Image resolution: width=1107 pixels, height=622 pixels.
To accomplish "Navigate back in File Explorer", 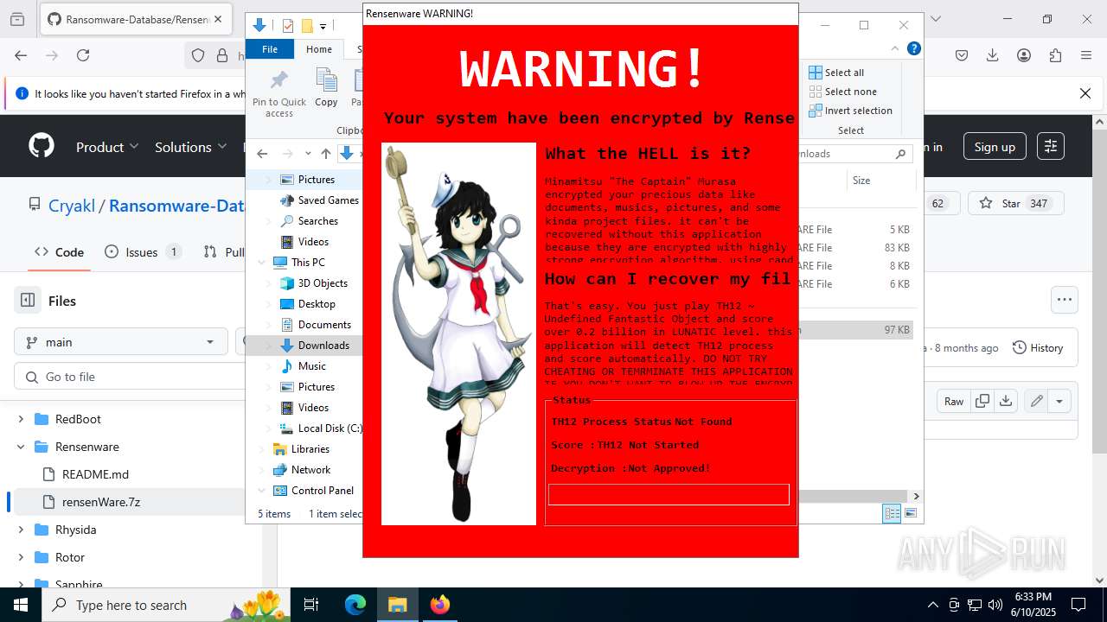I will [262, 154].
